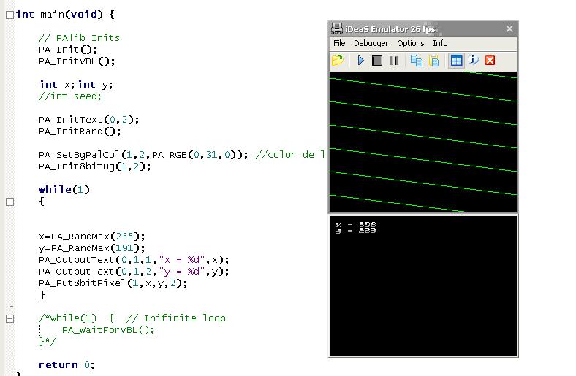The width and height of the screenshot is (576, 376).
Task: Pause emulation with the Pause button
Action: [x=393, y=61]
